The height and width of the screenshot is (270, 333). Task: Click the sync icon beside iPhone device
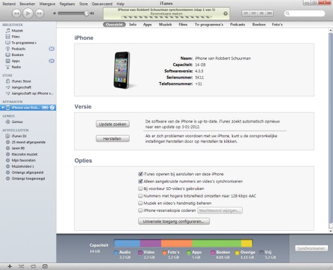(52, 107)
